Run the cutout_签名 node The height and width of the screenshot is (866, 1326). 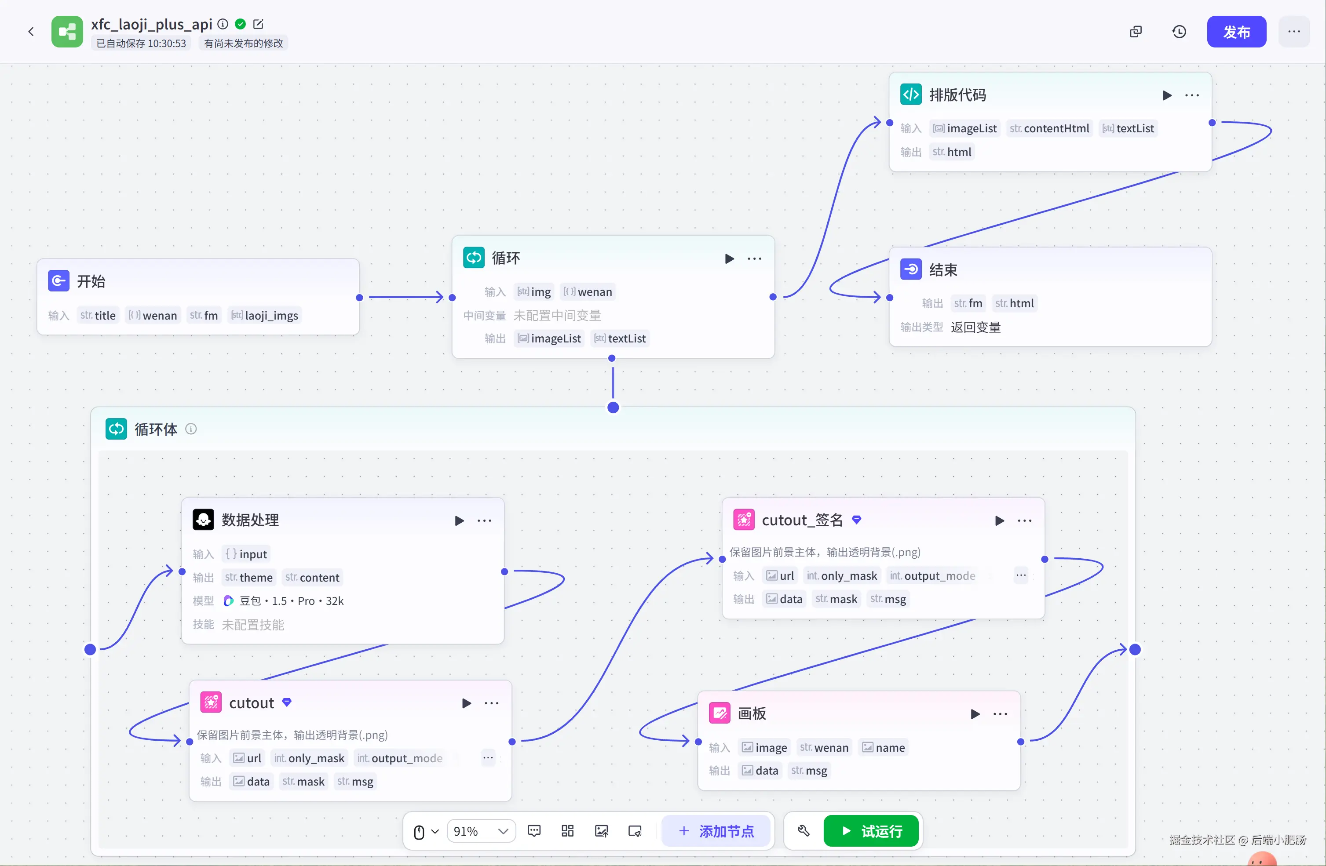(1000, 521)
